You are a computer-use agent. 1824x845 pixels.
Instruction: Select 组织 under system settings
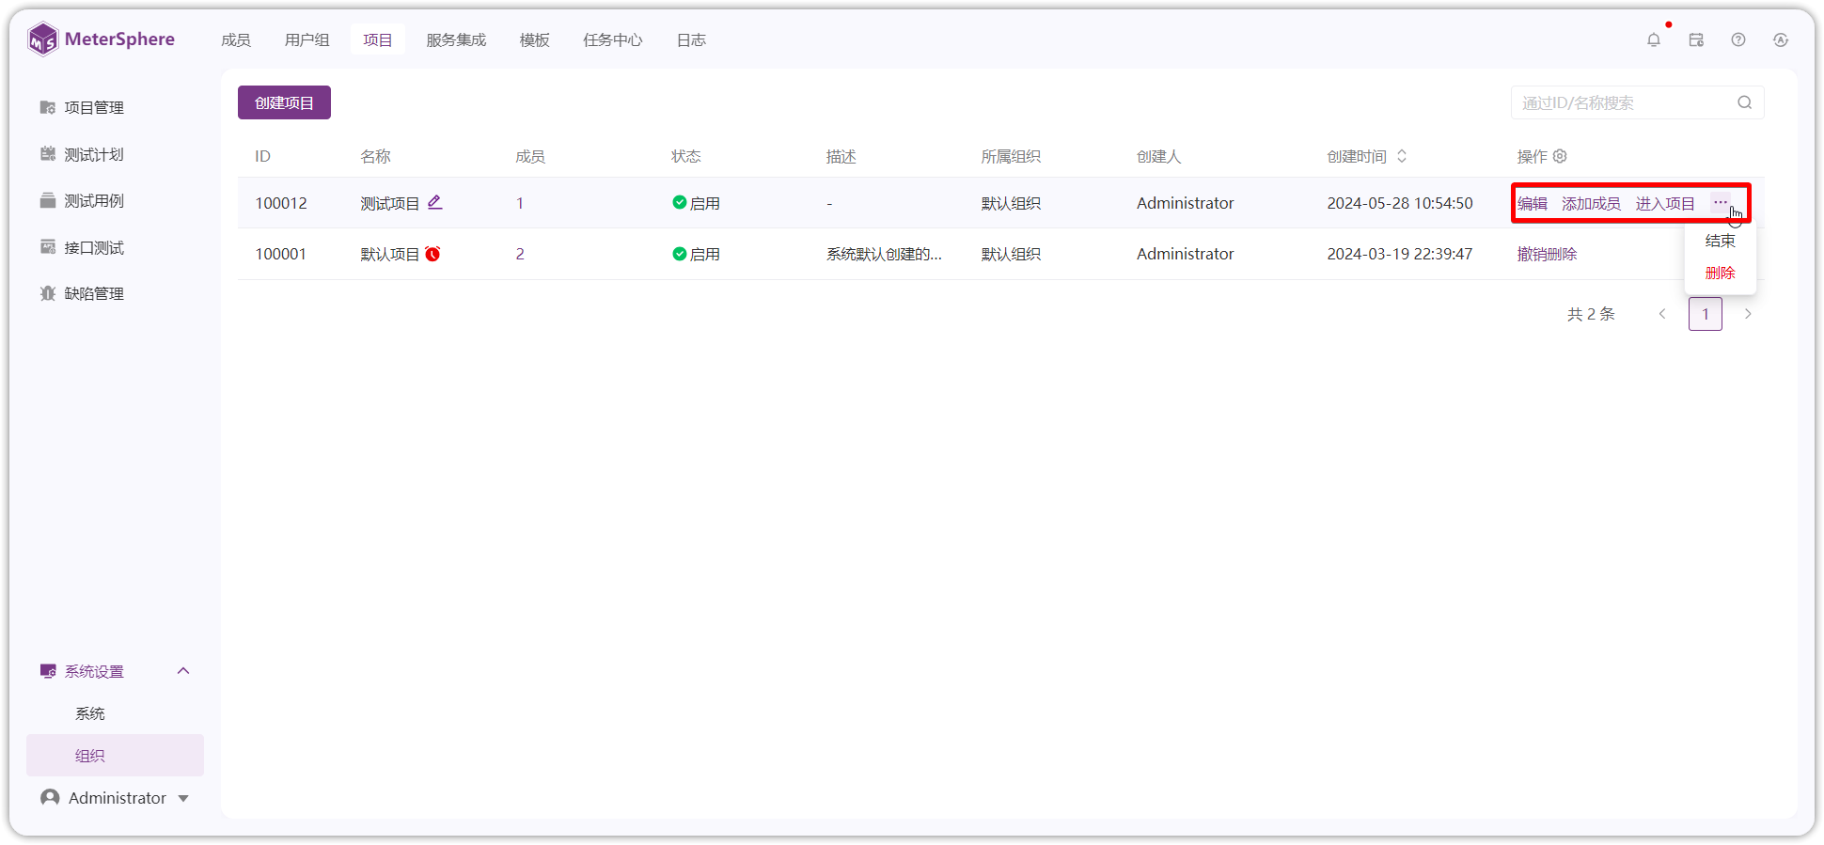tap(115, 756)
